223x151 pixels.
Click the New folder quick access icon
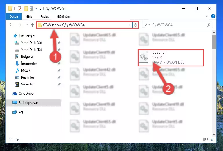click(x=26, y=8)
